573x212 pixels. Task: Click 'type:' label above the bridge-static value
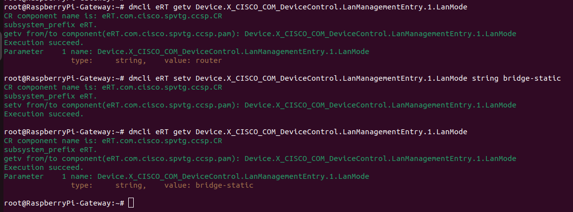tap(82, 185)
